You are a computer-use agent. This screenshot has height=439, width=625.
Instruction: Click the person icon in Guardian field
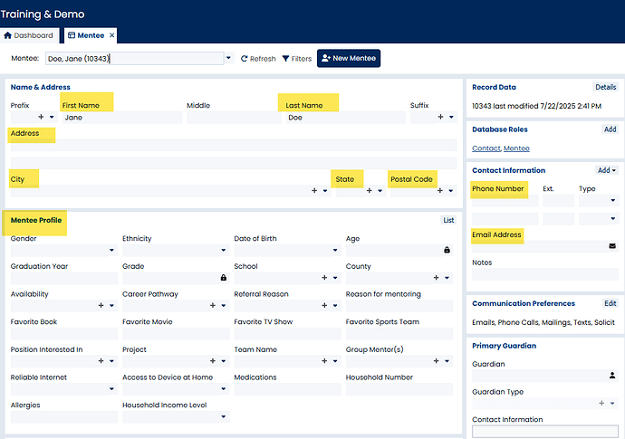pos(613,375)
